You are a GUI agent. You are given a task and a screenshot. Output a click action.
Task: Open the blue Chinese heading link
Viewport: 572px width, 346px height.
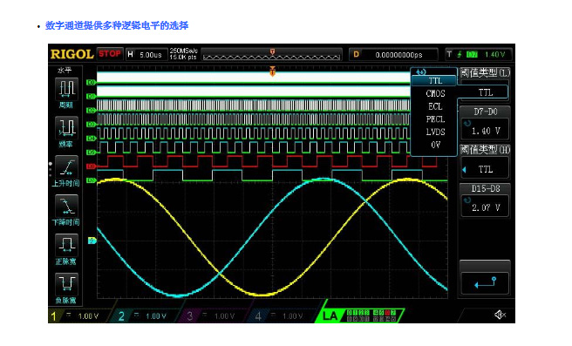(117, 25)
